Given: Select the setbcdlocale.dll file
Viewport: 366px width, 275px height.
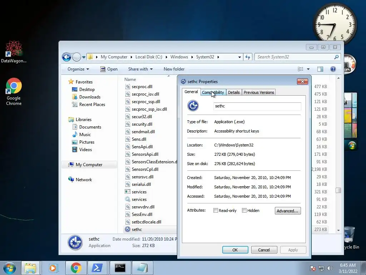Looking at the screenshot, I should tap(146, 222).
